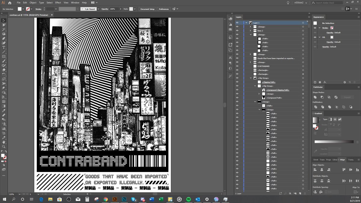Click Exclude shape mode in Pathfinder
Viewport: 361px width, 203px height.
(x=336, y=97)
